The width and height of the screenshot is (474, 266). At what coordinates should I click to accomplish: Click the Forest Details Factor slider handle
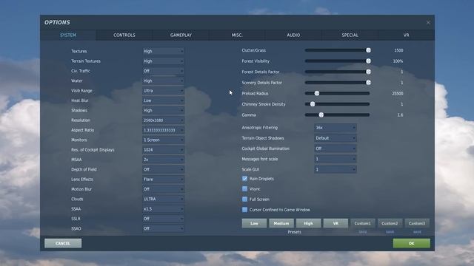coord(368,72)
